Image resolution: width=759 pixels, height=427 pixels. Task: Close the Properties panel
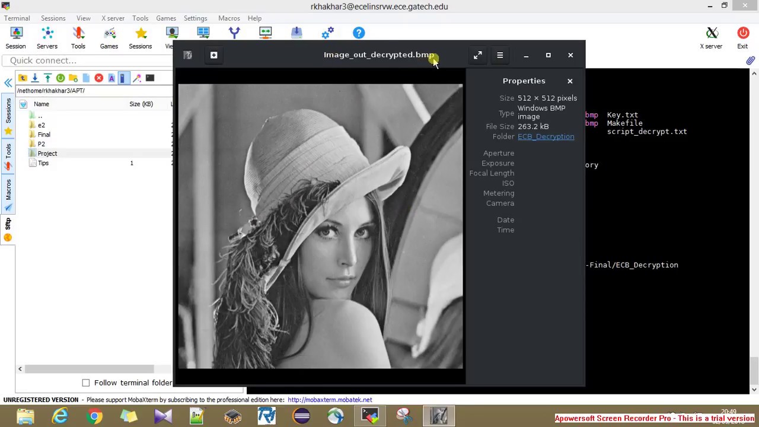[570, 81]
